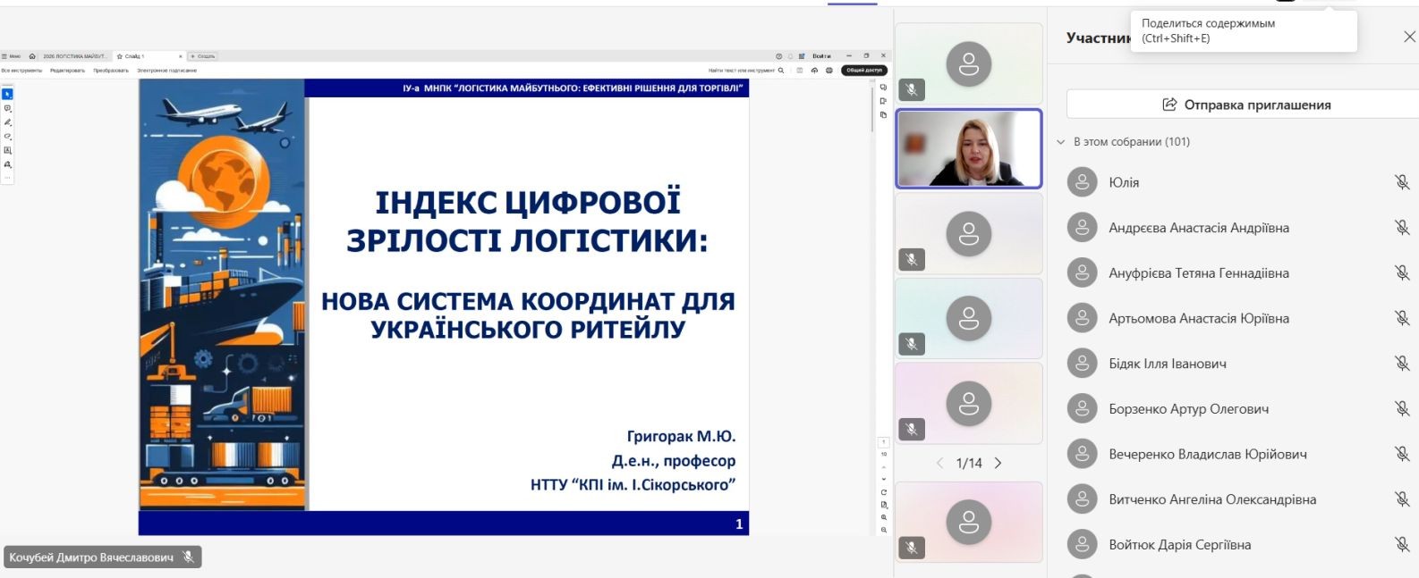The height and width of the screenshot is (578, 1419).
Task: Toggle mute icon beside Войтюк Дарія Сергіївна
Action: click(x=1401, y=545)
